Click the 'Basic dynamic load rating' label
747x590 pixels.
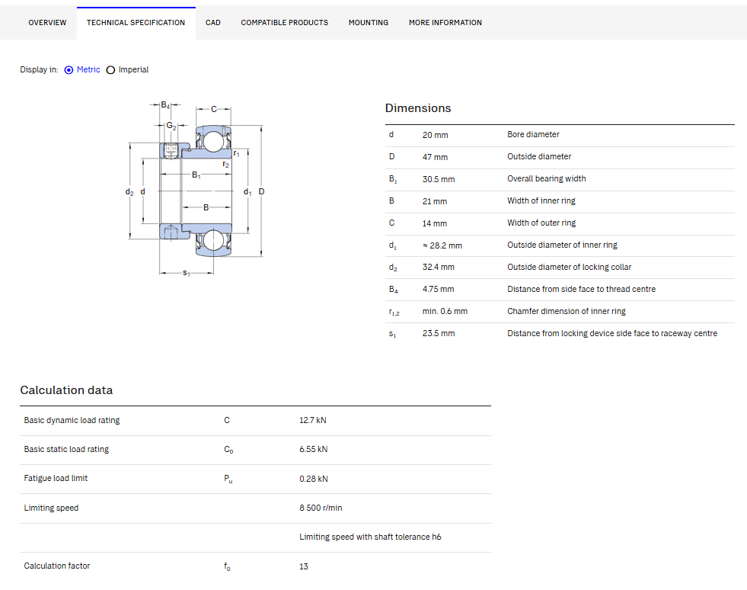point(72,420)
